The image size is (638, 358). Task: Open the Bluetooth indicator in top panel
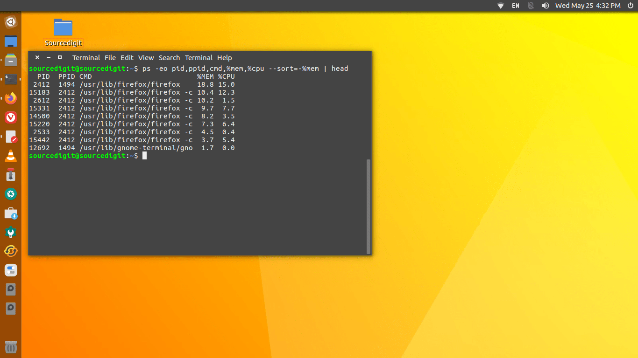click(531, 6)
